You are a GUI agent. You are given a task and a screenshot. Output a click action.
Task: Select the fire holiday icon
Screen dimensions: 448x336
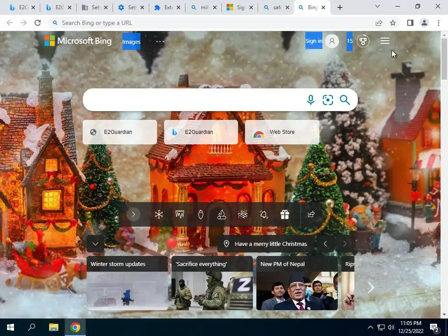coord(222,214)
